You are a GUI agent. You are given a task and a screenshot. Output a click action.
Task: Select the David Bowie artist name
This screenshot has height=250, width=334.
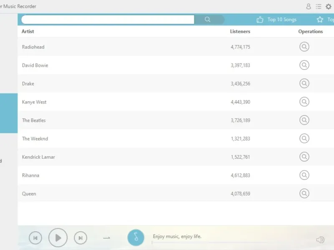coord(35,65)
